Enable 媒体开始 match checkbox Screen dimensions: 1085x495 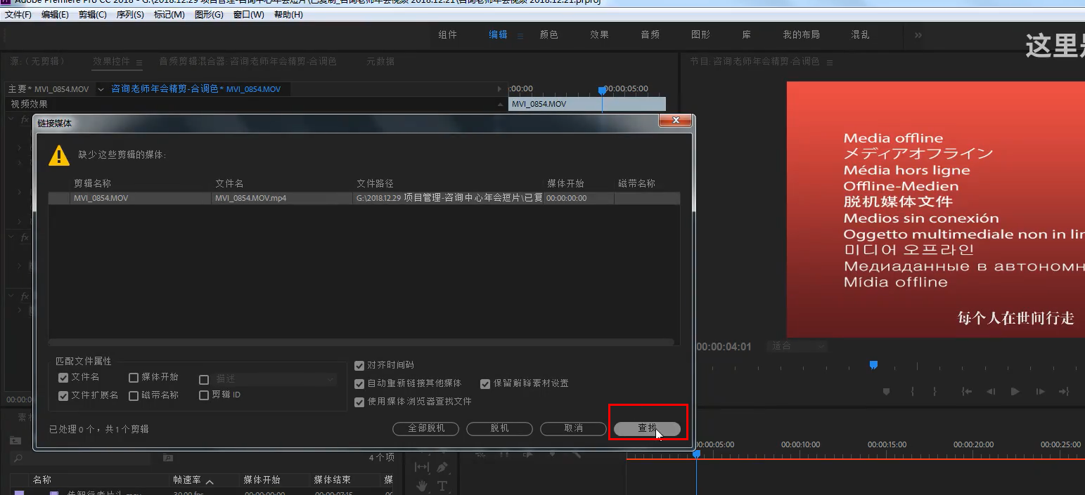pos(134,378)
